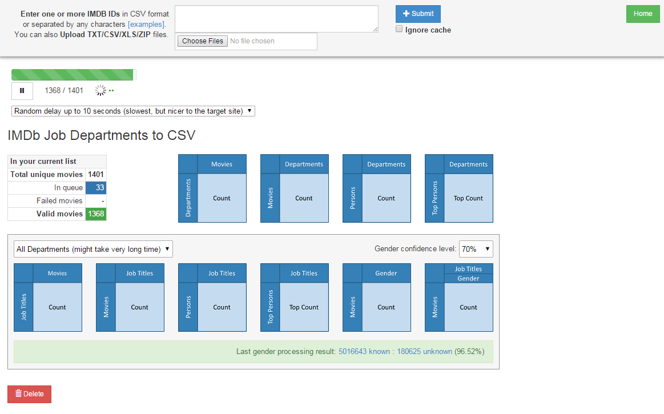Enable the Ignore cache checkbox
This screenshot has height=414, width=664.
(x=400, y=29)
